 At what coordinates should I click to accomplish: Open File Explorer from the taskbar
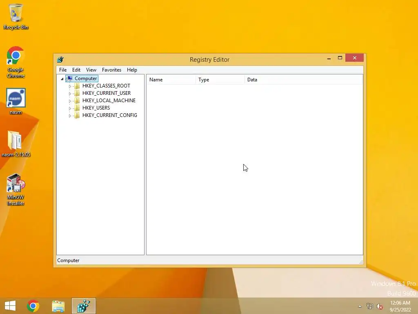pyautogui.click(x=58, y=306)
